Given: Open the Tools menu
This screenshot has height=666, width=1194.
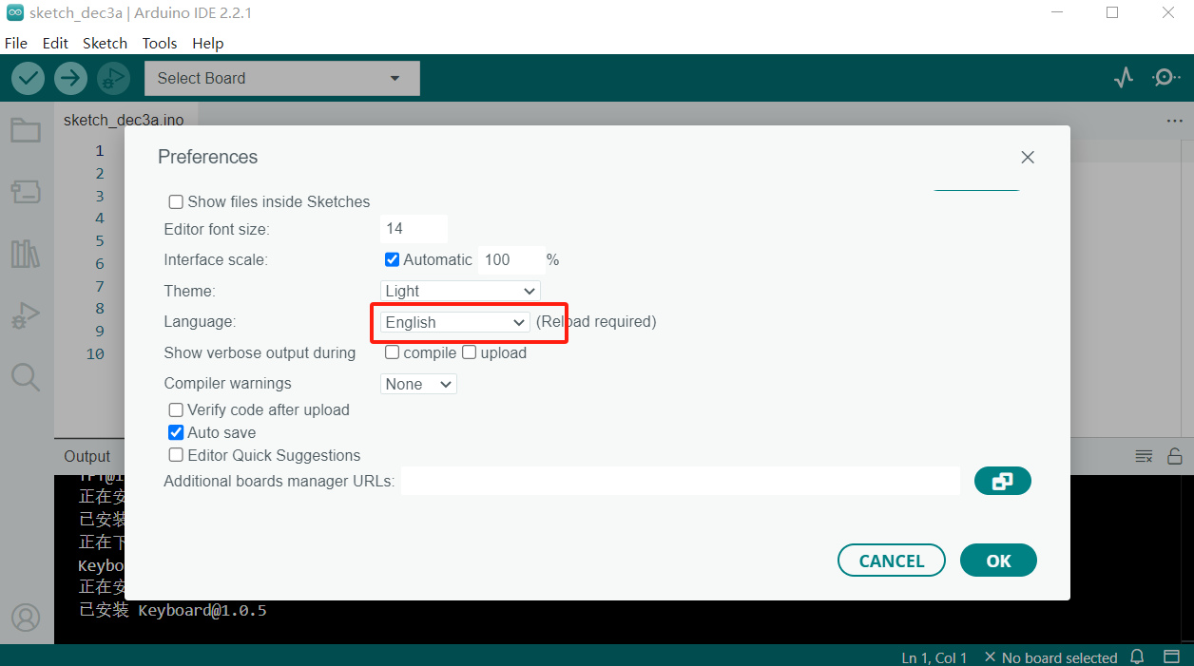Looking at the screenshot, I should click(x=160, y=43).
